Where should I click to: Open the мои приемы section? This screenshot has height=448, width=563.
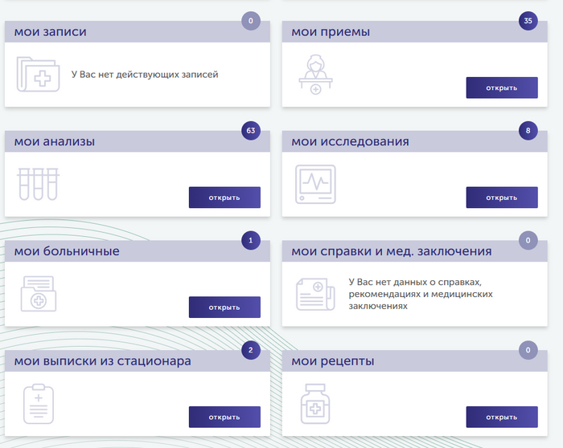[501, 88]
